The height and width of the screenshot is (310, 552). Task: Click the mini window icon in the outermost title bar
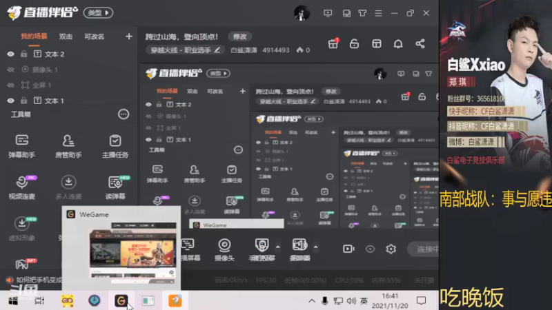[346, 13]
